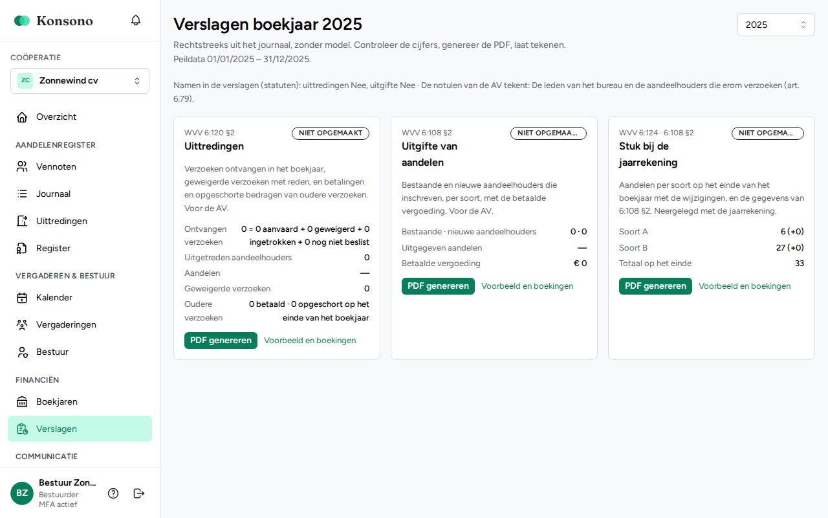Click the Uittredingen exit icon
Image resolution: width=828 pixels, height=518 pixels.
(x=22, y=221)
